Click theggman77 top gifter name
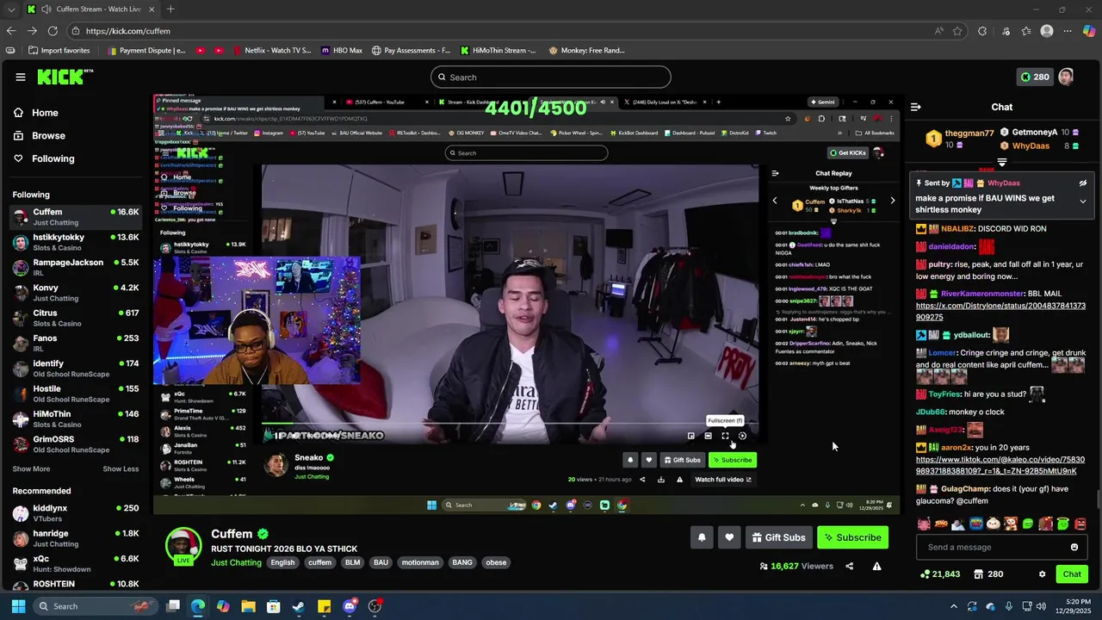Image resolution: width=1102 pixels, height=620 pixels. coord(969,133)
